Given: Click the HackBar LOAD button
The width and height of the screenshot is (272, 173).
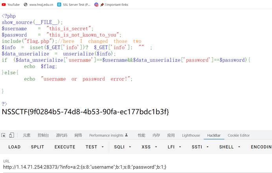Looking at the screenshot, I should (15, 147).
